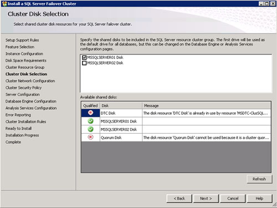Screen dimensions: 277x208
Task: Click the Qualified column header
Action: click(x=90, y=105)
